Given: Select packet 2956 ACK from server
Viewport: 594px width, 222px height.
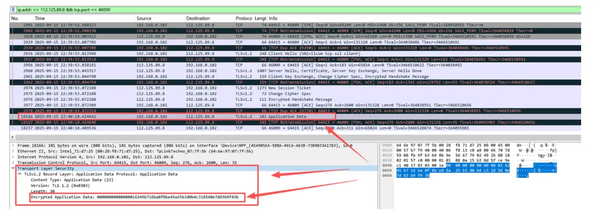Looking at the screenshot, I should [295, 65].
